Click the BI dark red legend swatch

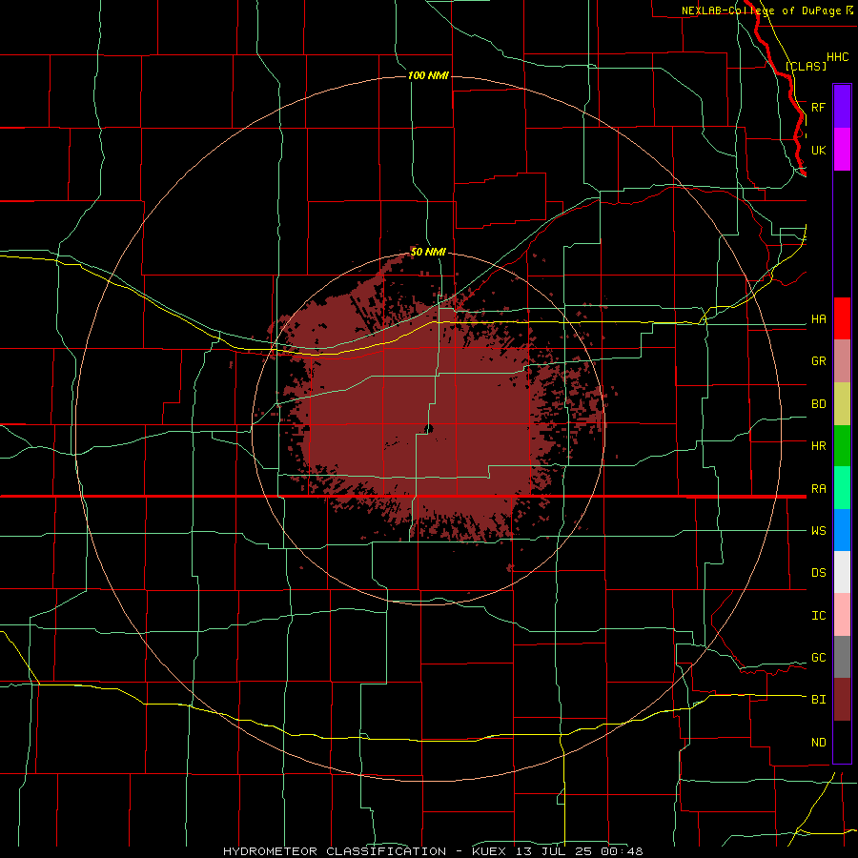pyautogui.click(x=842, y=700)
